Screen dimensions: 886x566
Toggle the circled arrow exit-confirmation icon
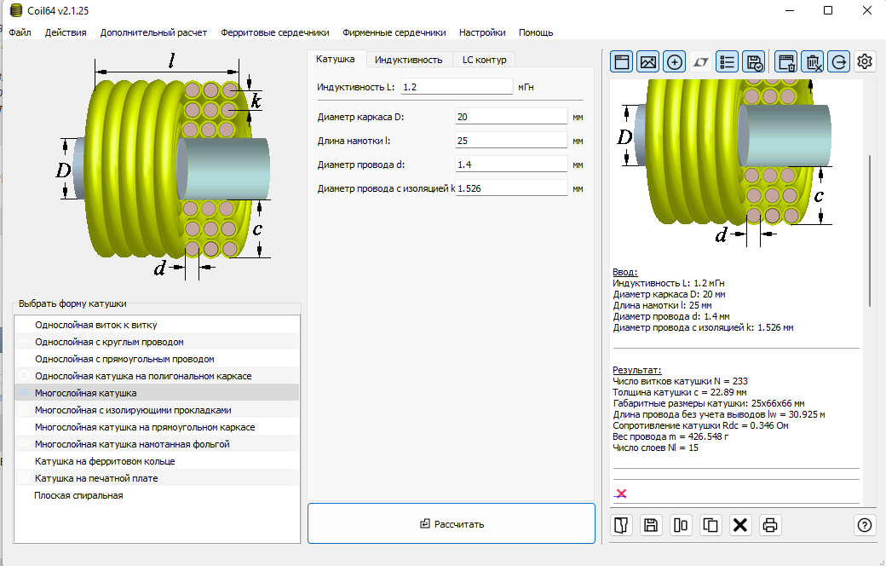(838, 61)
